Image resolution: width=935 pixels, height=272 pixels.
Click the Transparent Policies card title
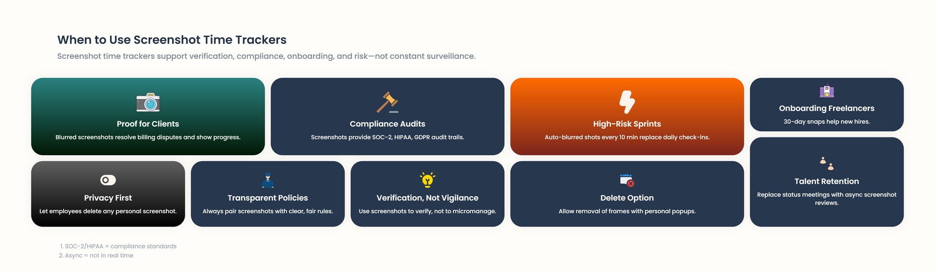(268, 198)
